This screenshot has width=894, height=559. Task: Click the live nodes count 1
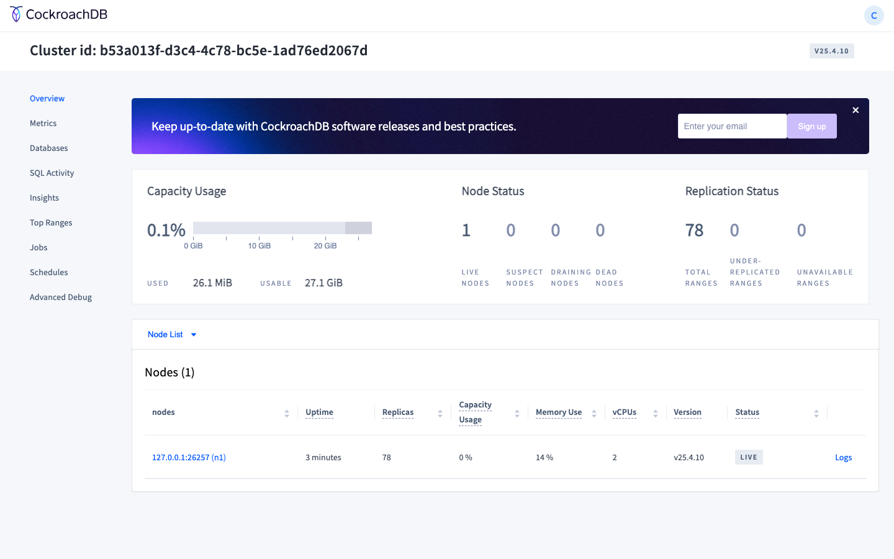click(x=466, y=230)
